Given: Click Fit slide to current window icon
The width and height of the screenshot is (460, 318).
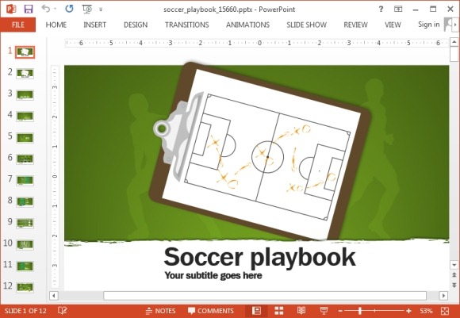Looking at the screenshot, I should tap(445, 311).
